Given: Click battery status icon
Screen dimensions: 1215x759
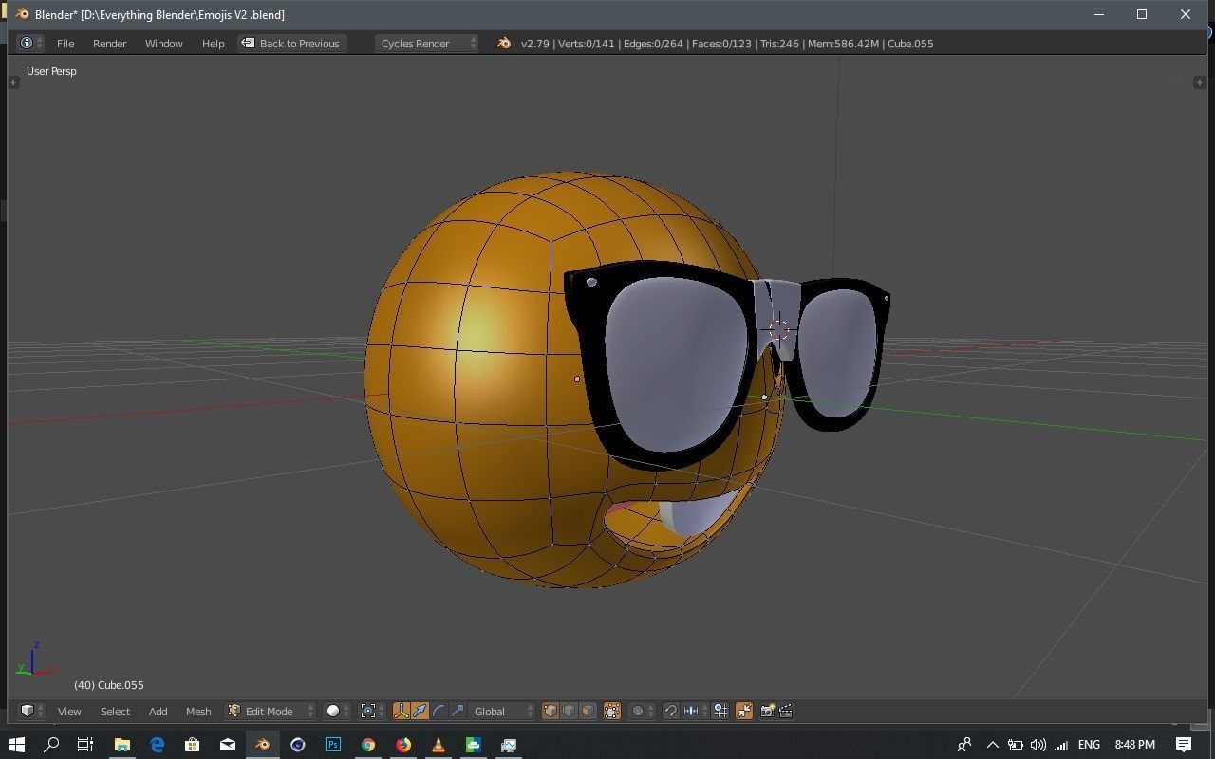Looking at the screenshot, I should (1015, 745).
